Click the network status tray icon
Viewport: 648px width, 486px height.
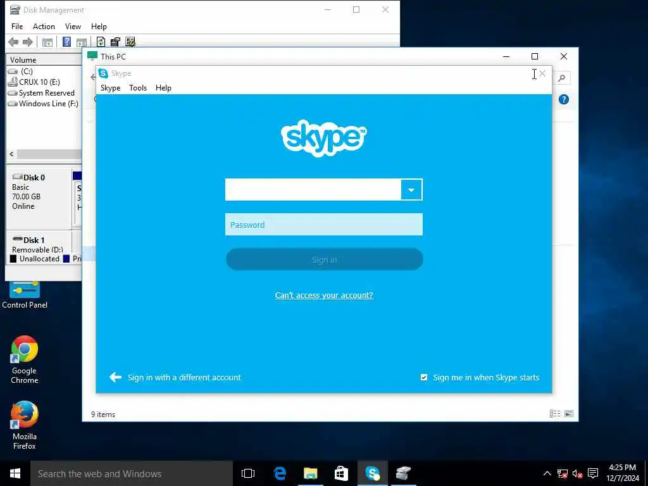point(562,473)
